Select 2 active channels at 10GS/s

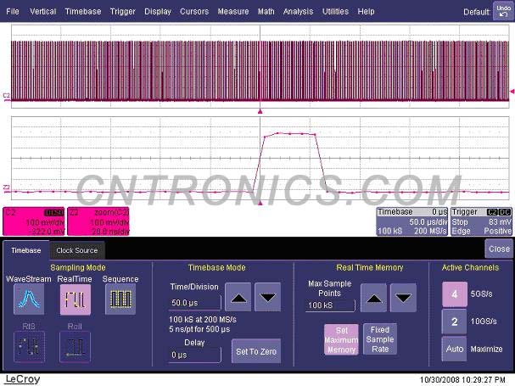pyautogui.click(x=453, y=322)
